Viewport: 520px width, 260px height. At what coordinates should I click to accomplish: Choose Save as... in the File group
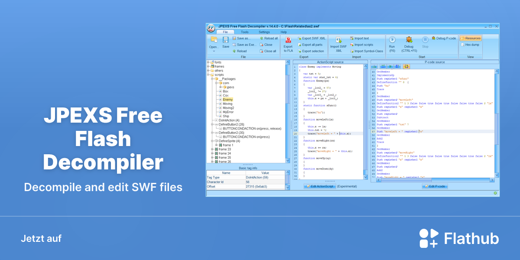(x=241, y=38)
